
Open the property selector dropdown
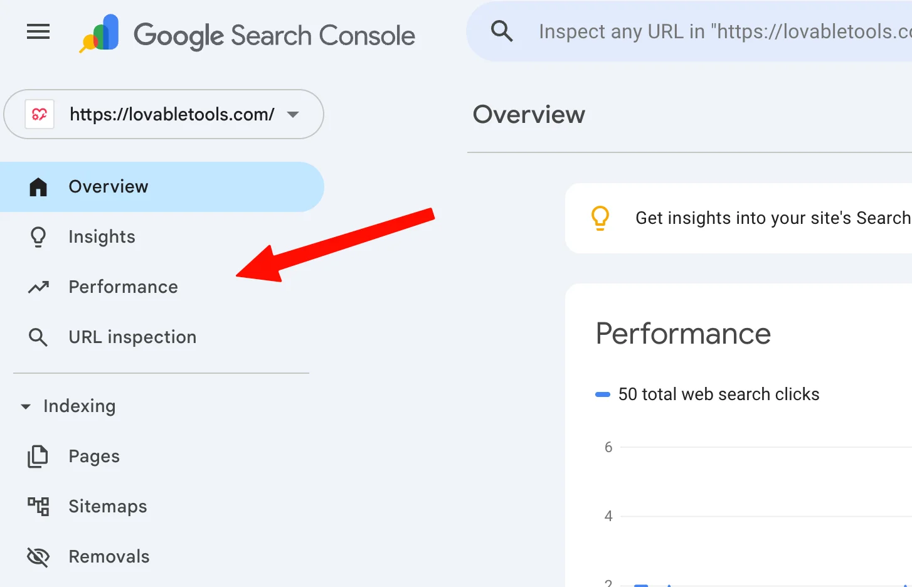click(163, 114)
